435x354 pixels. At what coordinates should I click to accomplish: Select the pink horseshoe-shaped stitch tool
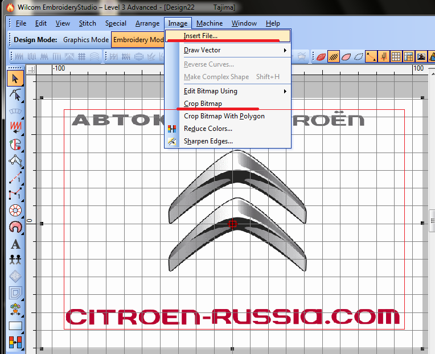[x=15, y=227]
